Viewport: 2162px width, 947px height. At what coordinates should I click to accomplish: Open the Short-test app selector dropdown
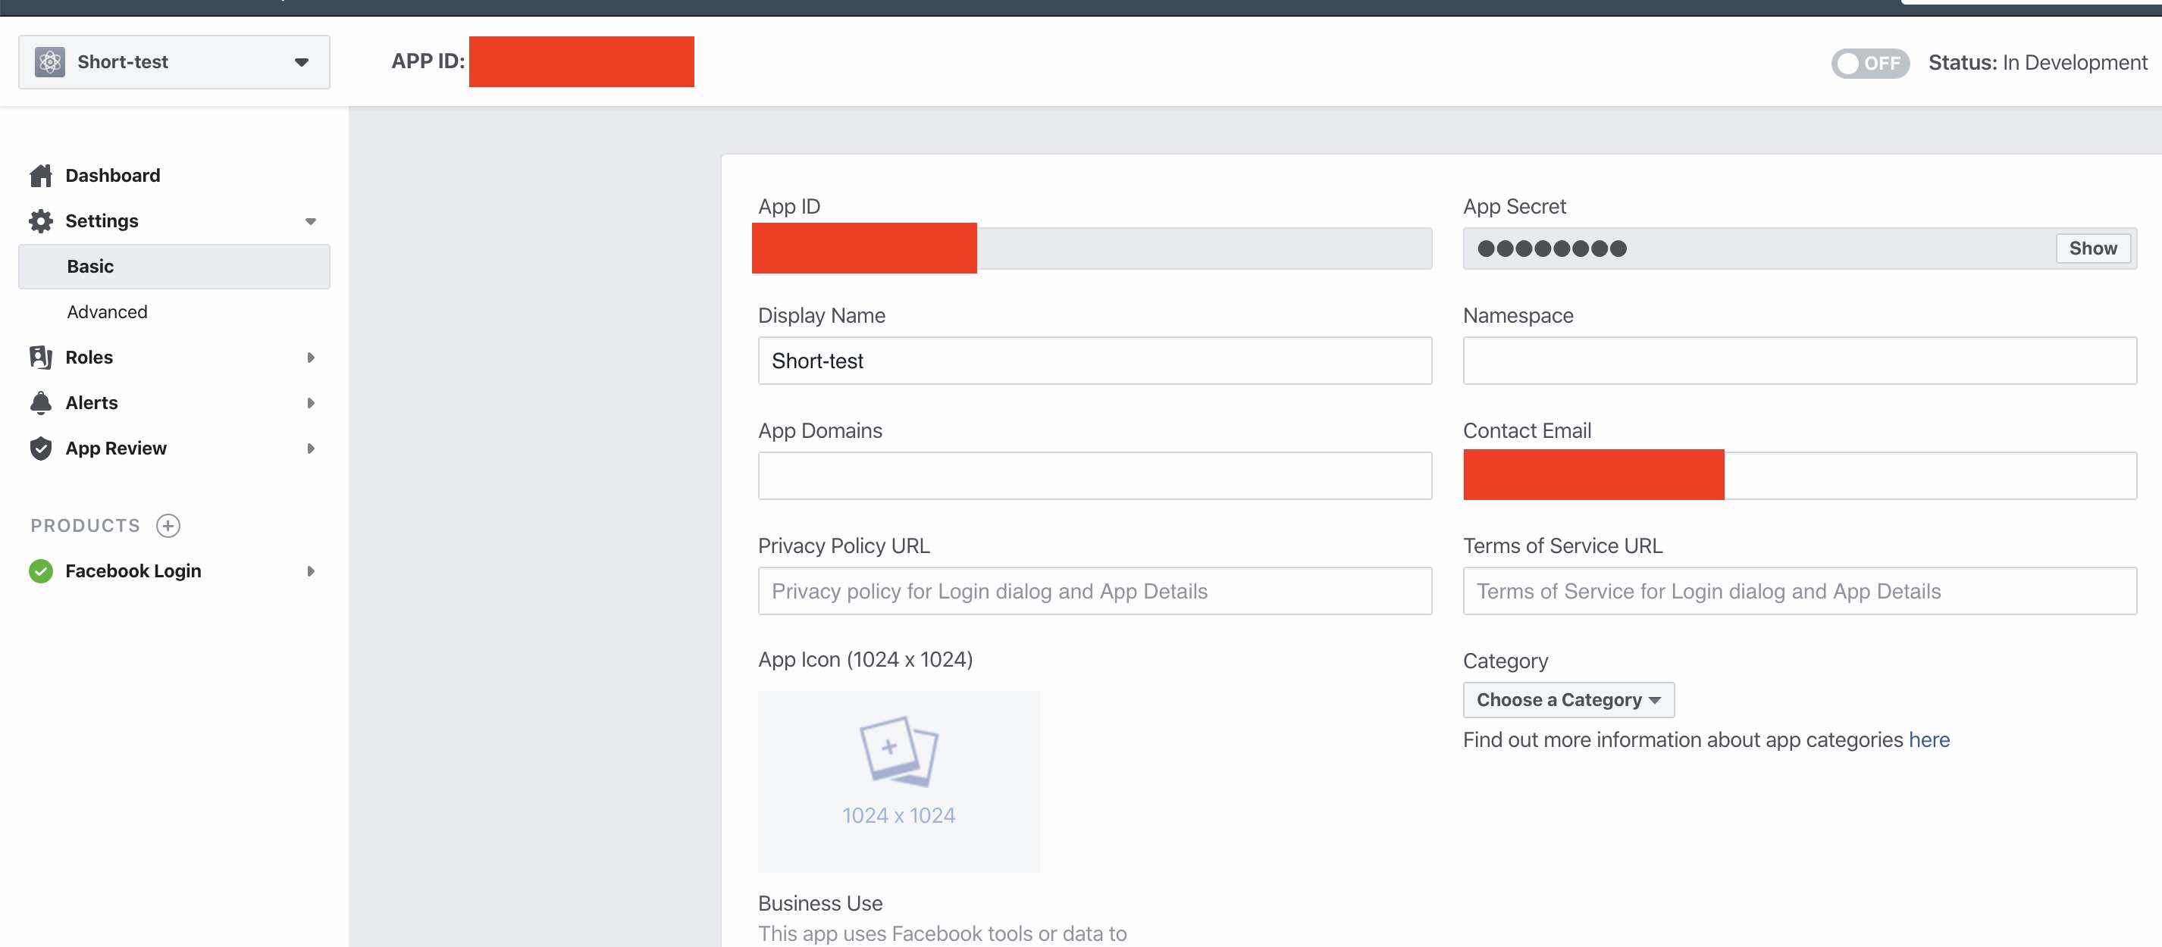[300, 62]
